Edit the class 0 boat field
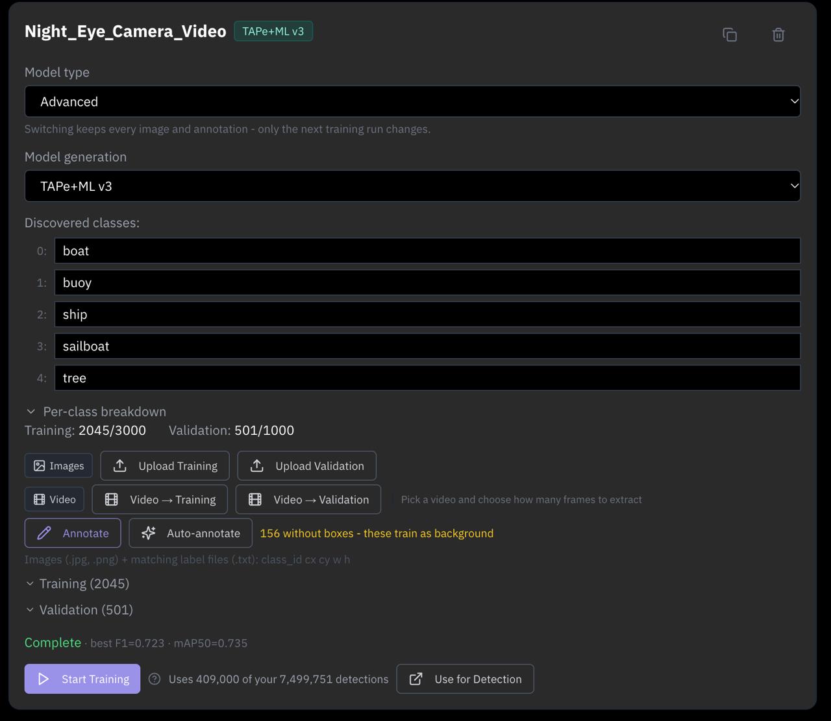 [x=427, y=251]
